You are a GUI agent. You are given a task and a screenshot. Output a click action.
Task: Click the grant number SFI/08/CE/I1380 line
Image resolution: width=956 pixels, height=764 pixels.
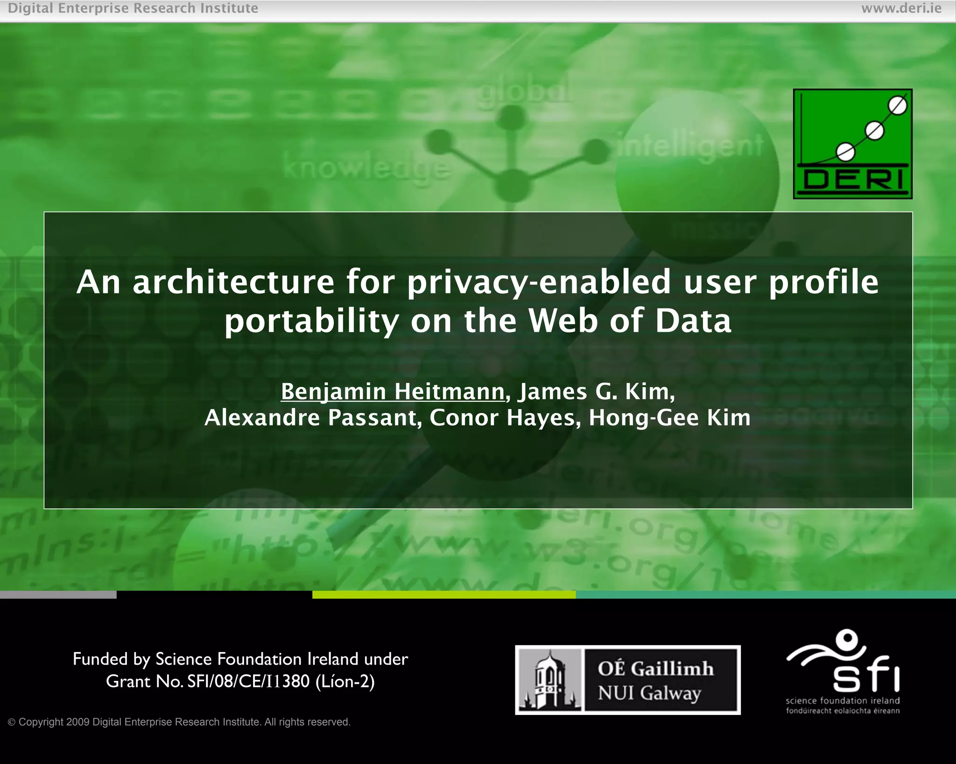240,681
